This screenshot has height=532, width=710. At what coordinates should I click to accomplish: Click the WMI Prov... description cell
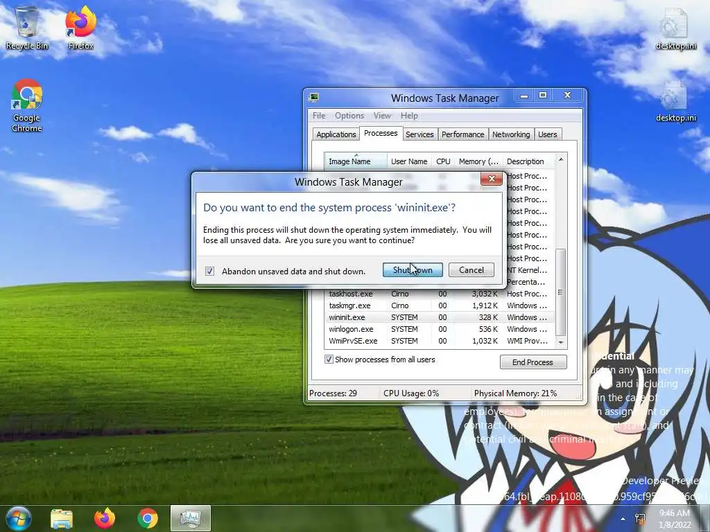coord(527,341)
